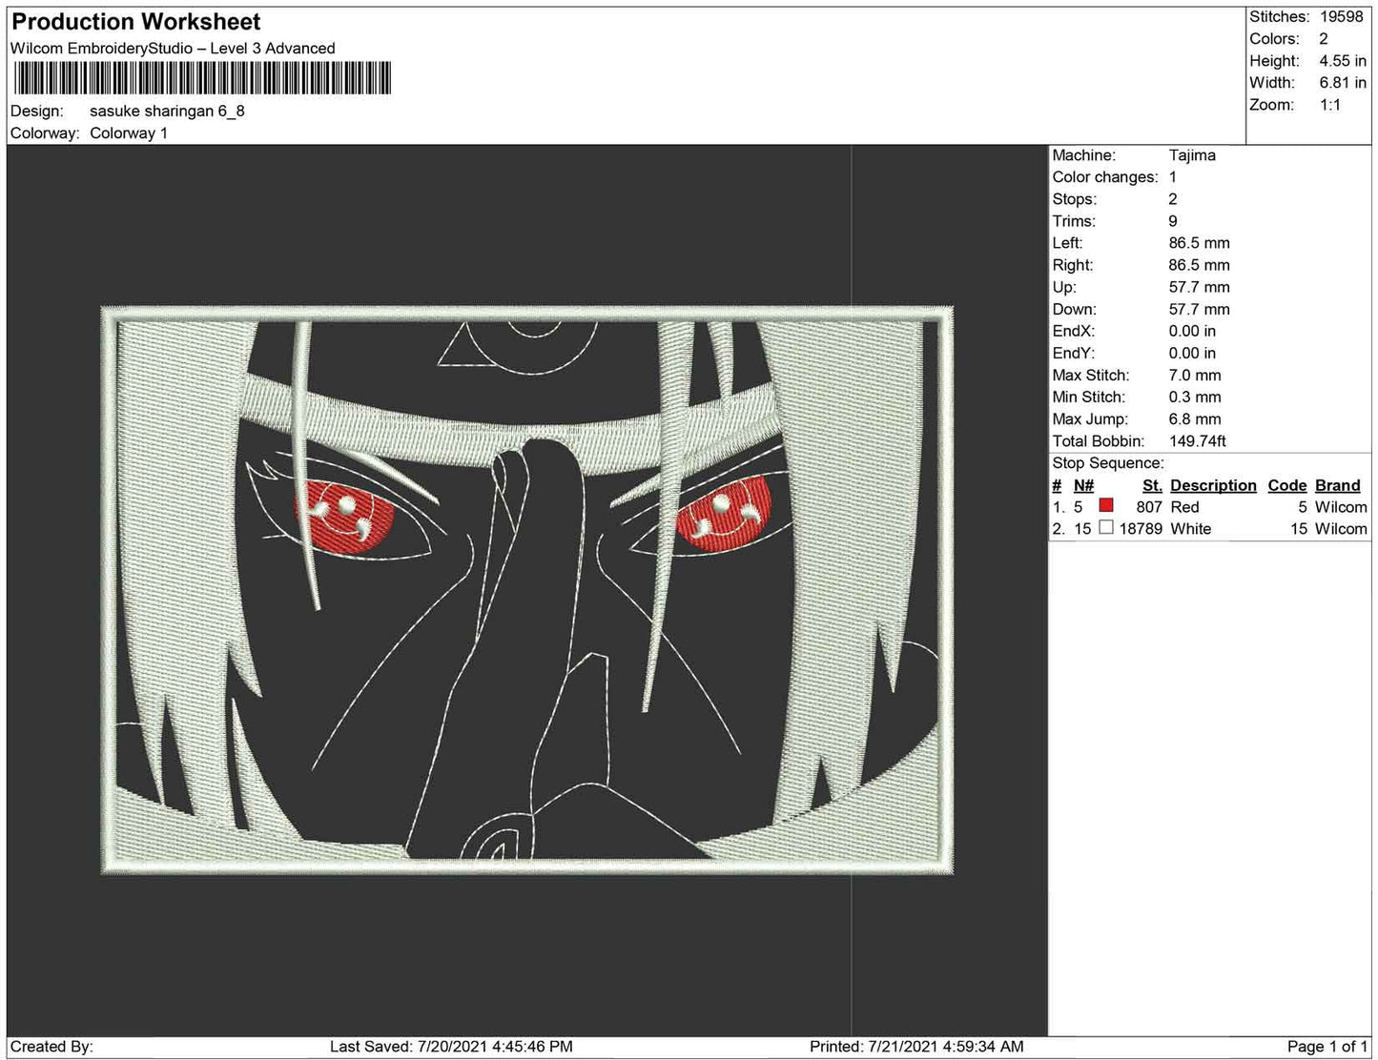Click the zoom value '1:1'
1378x1060 pixels.
tap(1330, 105)
